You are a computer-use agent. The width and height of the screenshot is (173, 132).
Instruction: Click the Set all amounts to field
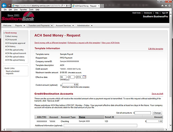[143, 113]
